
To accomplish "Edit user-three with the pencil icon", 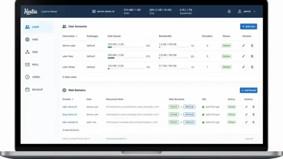I will (x=244, y=67).
